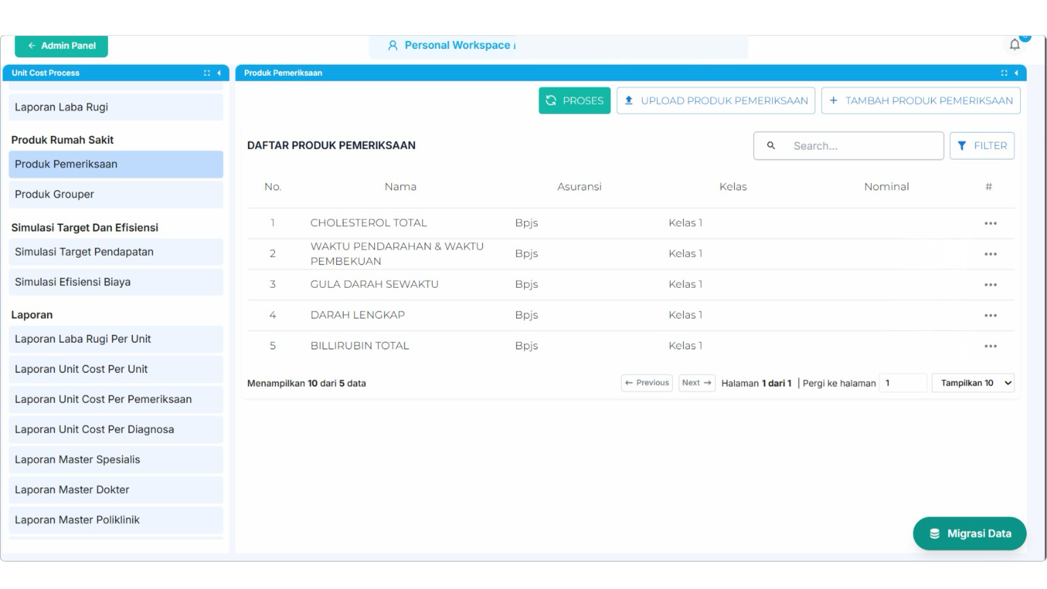Open Laporan Unit Cost Per Pemeriksaan

[x=116, y=399]
